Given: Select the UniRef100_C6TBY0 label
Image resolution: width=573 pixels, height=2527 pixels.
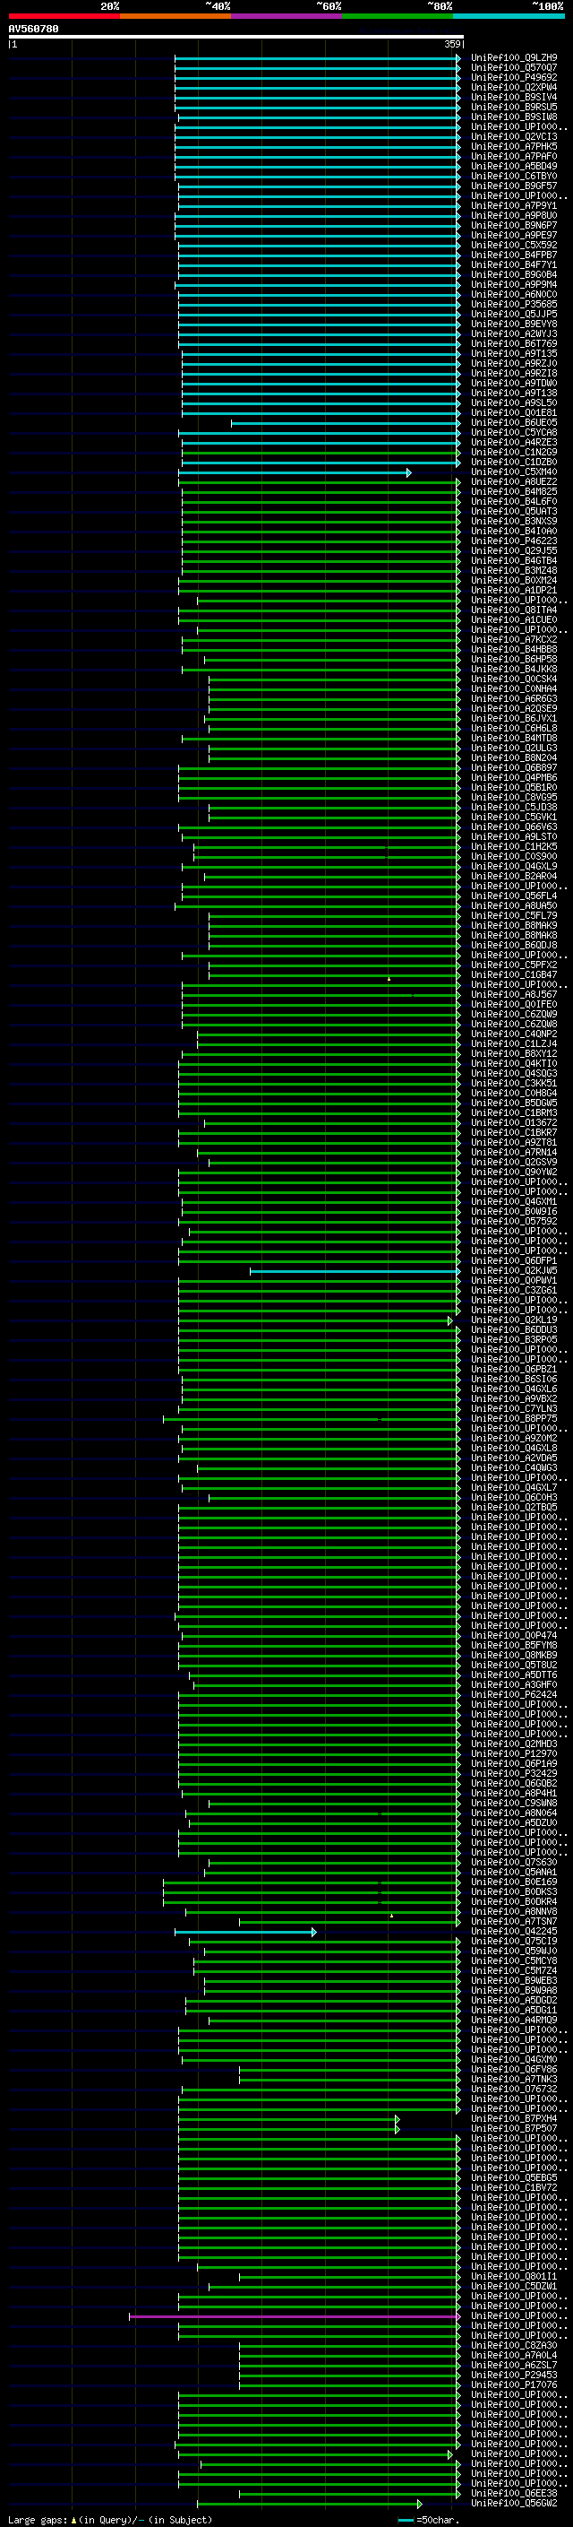Looking at the screenshot, I should coord(513,177).
